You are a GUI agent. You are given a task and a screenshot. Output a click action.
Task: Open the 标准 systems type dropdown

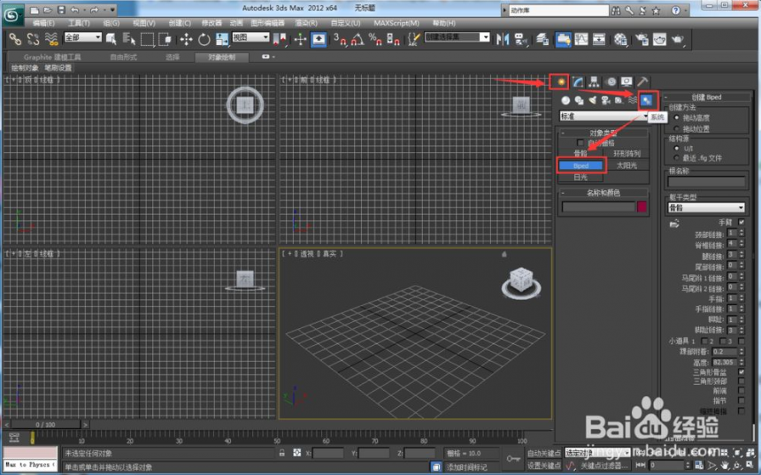(603, 116)
